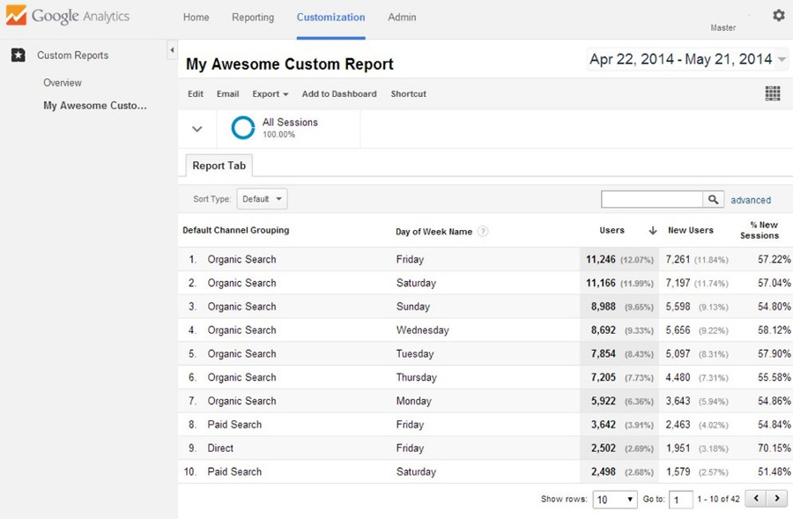Click the Custom Reports star icon in sidebar
793x519 pixels.
[17, 55]
